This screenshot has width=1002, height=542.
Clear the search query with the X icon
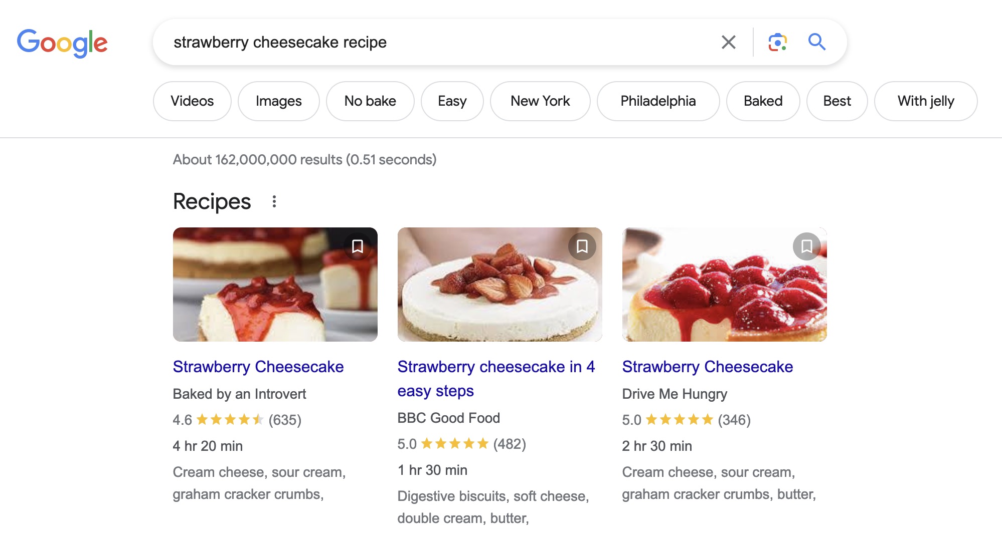tap(728, 42)
